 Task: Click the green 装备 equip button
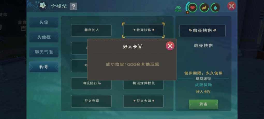[203, 104]
